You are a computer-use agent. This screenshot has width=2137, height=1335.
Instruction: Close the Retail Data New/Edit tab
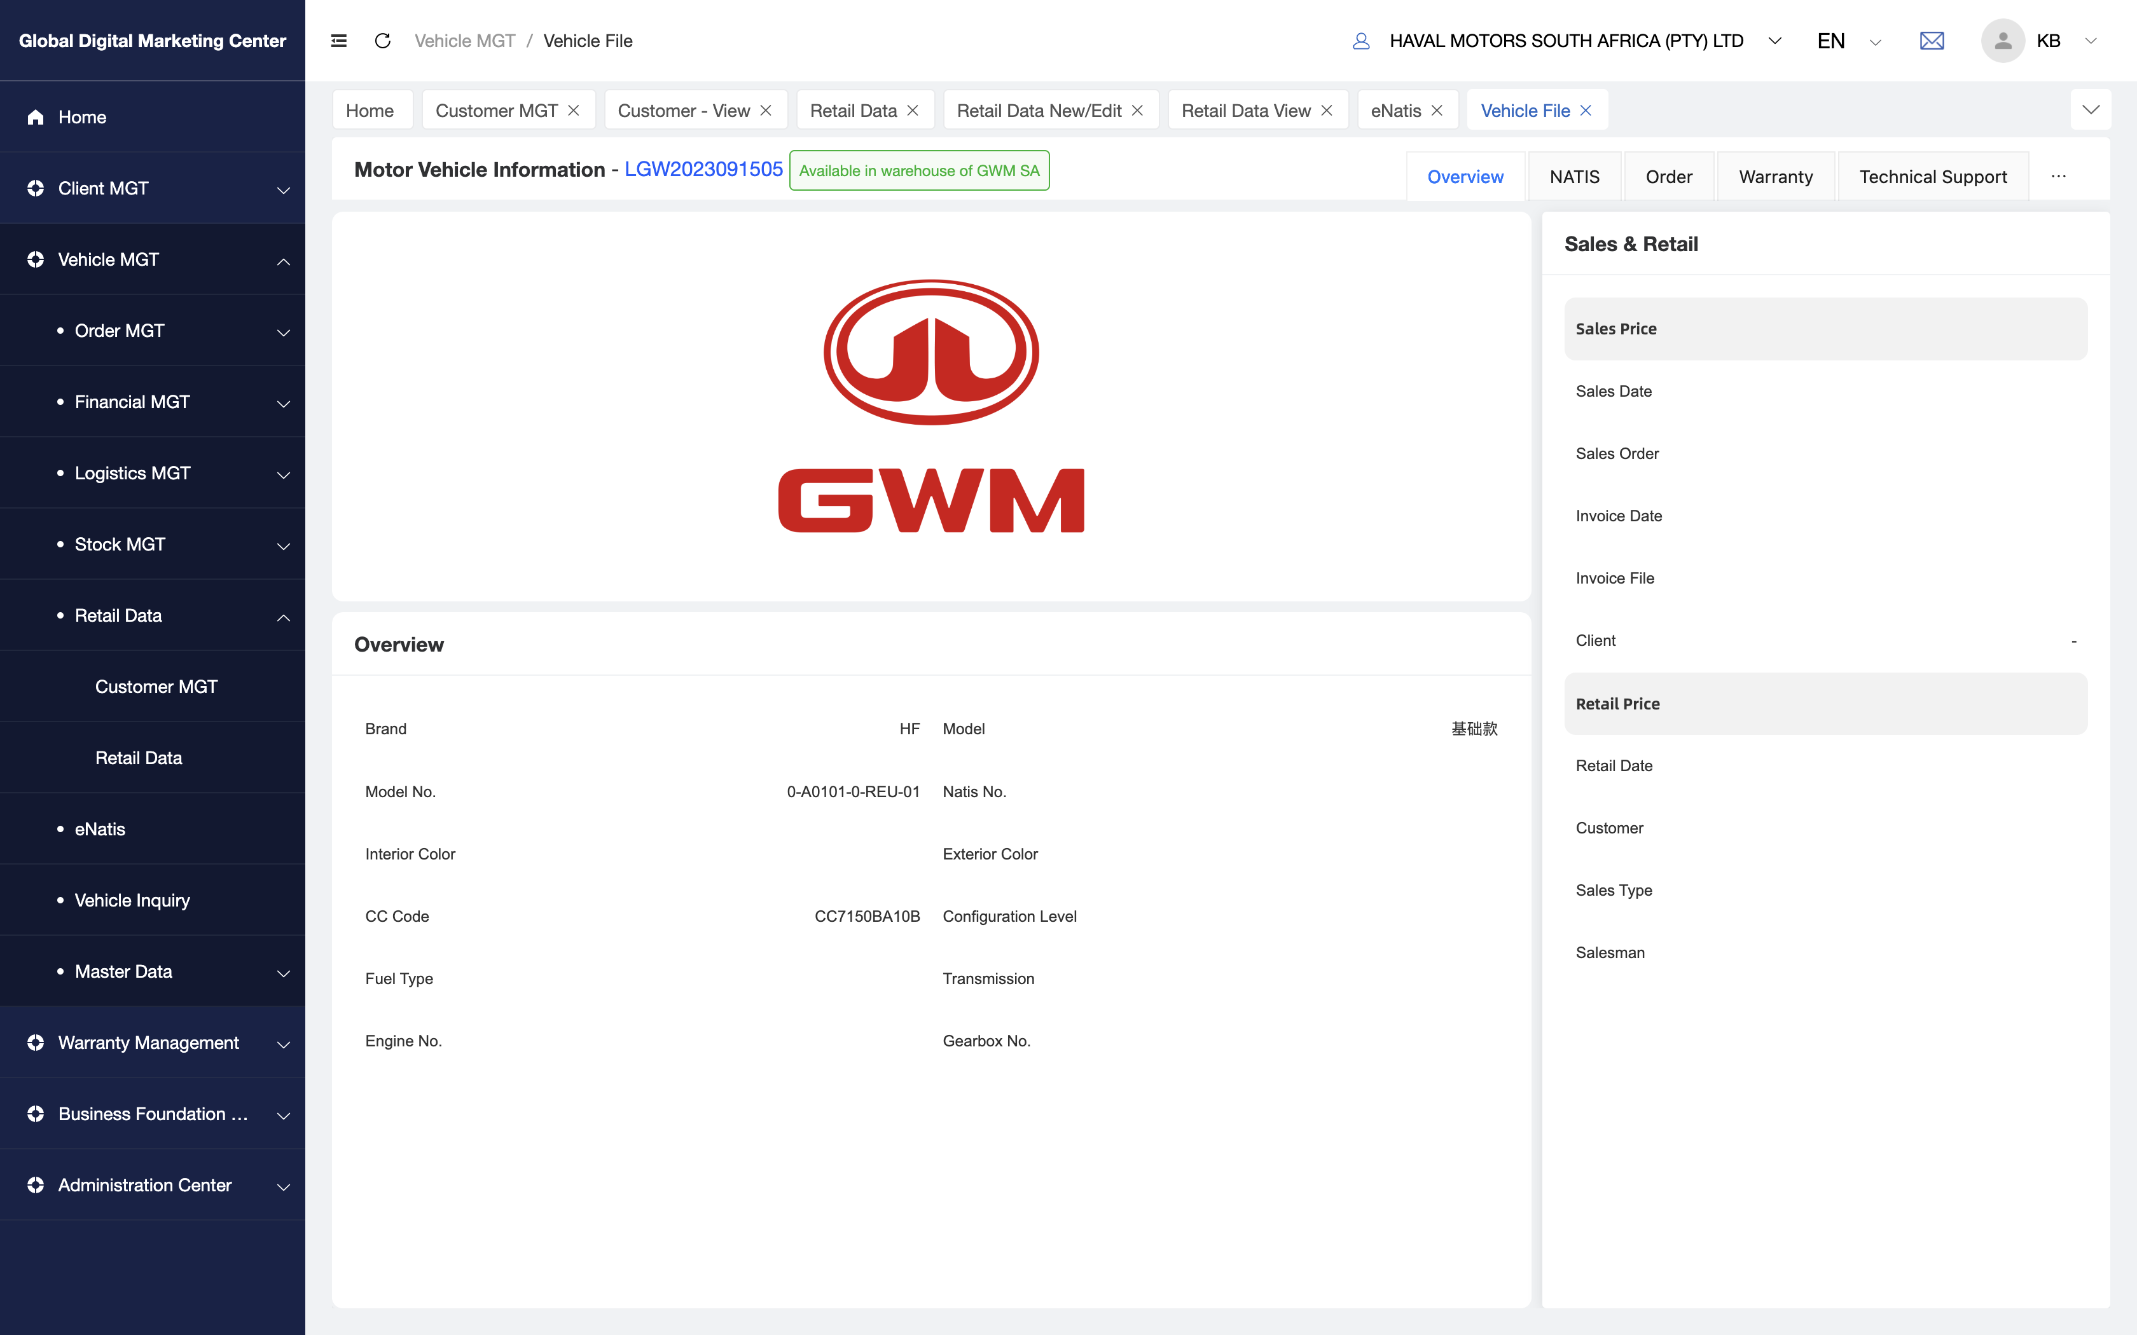tap(1137, 111)
